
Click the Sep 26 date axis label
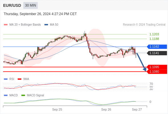(106, 109)
